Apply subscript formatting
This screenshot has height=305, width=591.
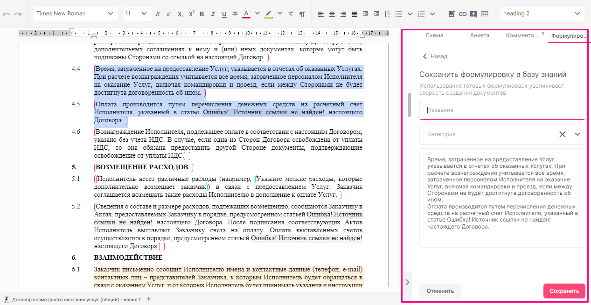point(181,14)
